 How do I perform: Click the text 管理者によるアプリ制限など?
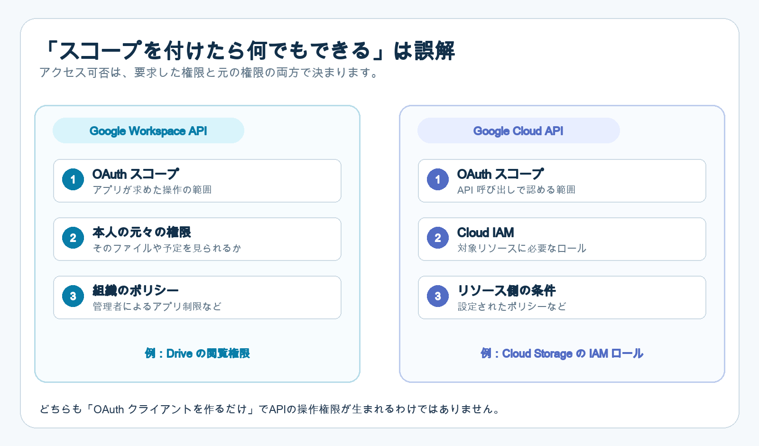coord(157,307)
